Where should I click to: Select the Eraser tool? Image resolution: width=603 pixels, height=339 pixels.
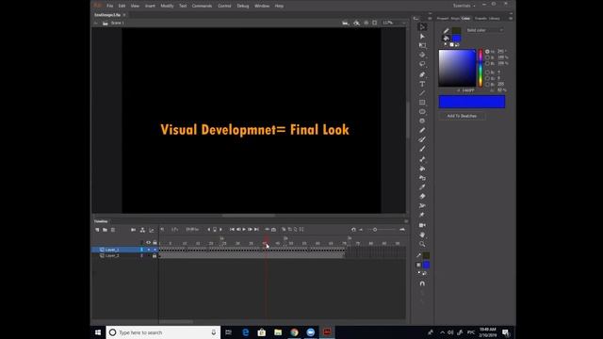(422, 196)
